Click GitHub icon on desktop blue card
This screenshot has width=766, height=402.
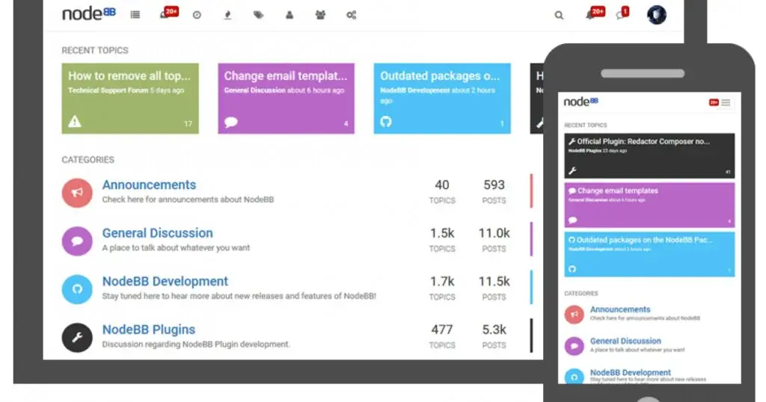386,122
